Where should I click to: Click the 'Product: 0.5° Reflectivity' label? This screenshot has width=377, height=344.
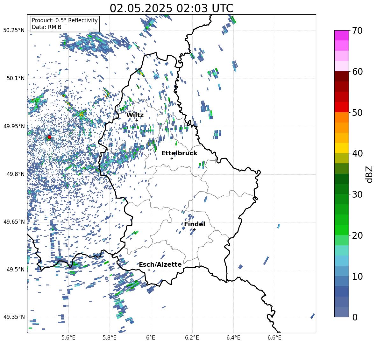coord(65,20)
